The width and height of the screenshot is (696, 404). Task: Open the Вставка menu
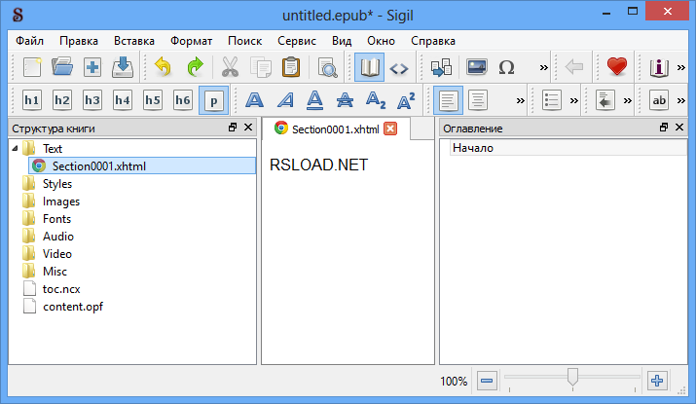pos(134,41)
